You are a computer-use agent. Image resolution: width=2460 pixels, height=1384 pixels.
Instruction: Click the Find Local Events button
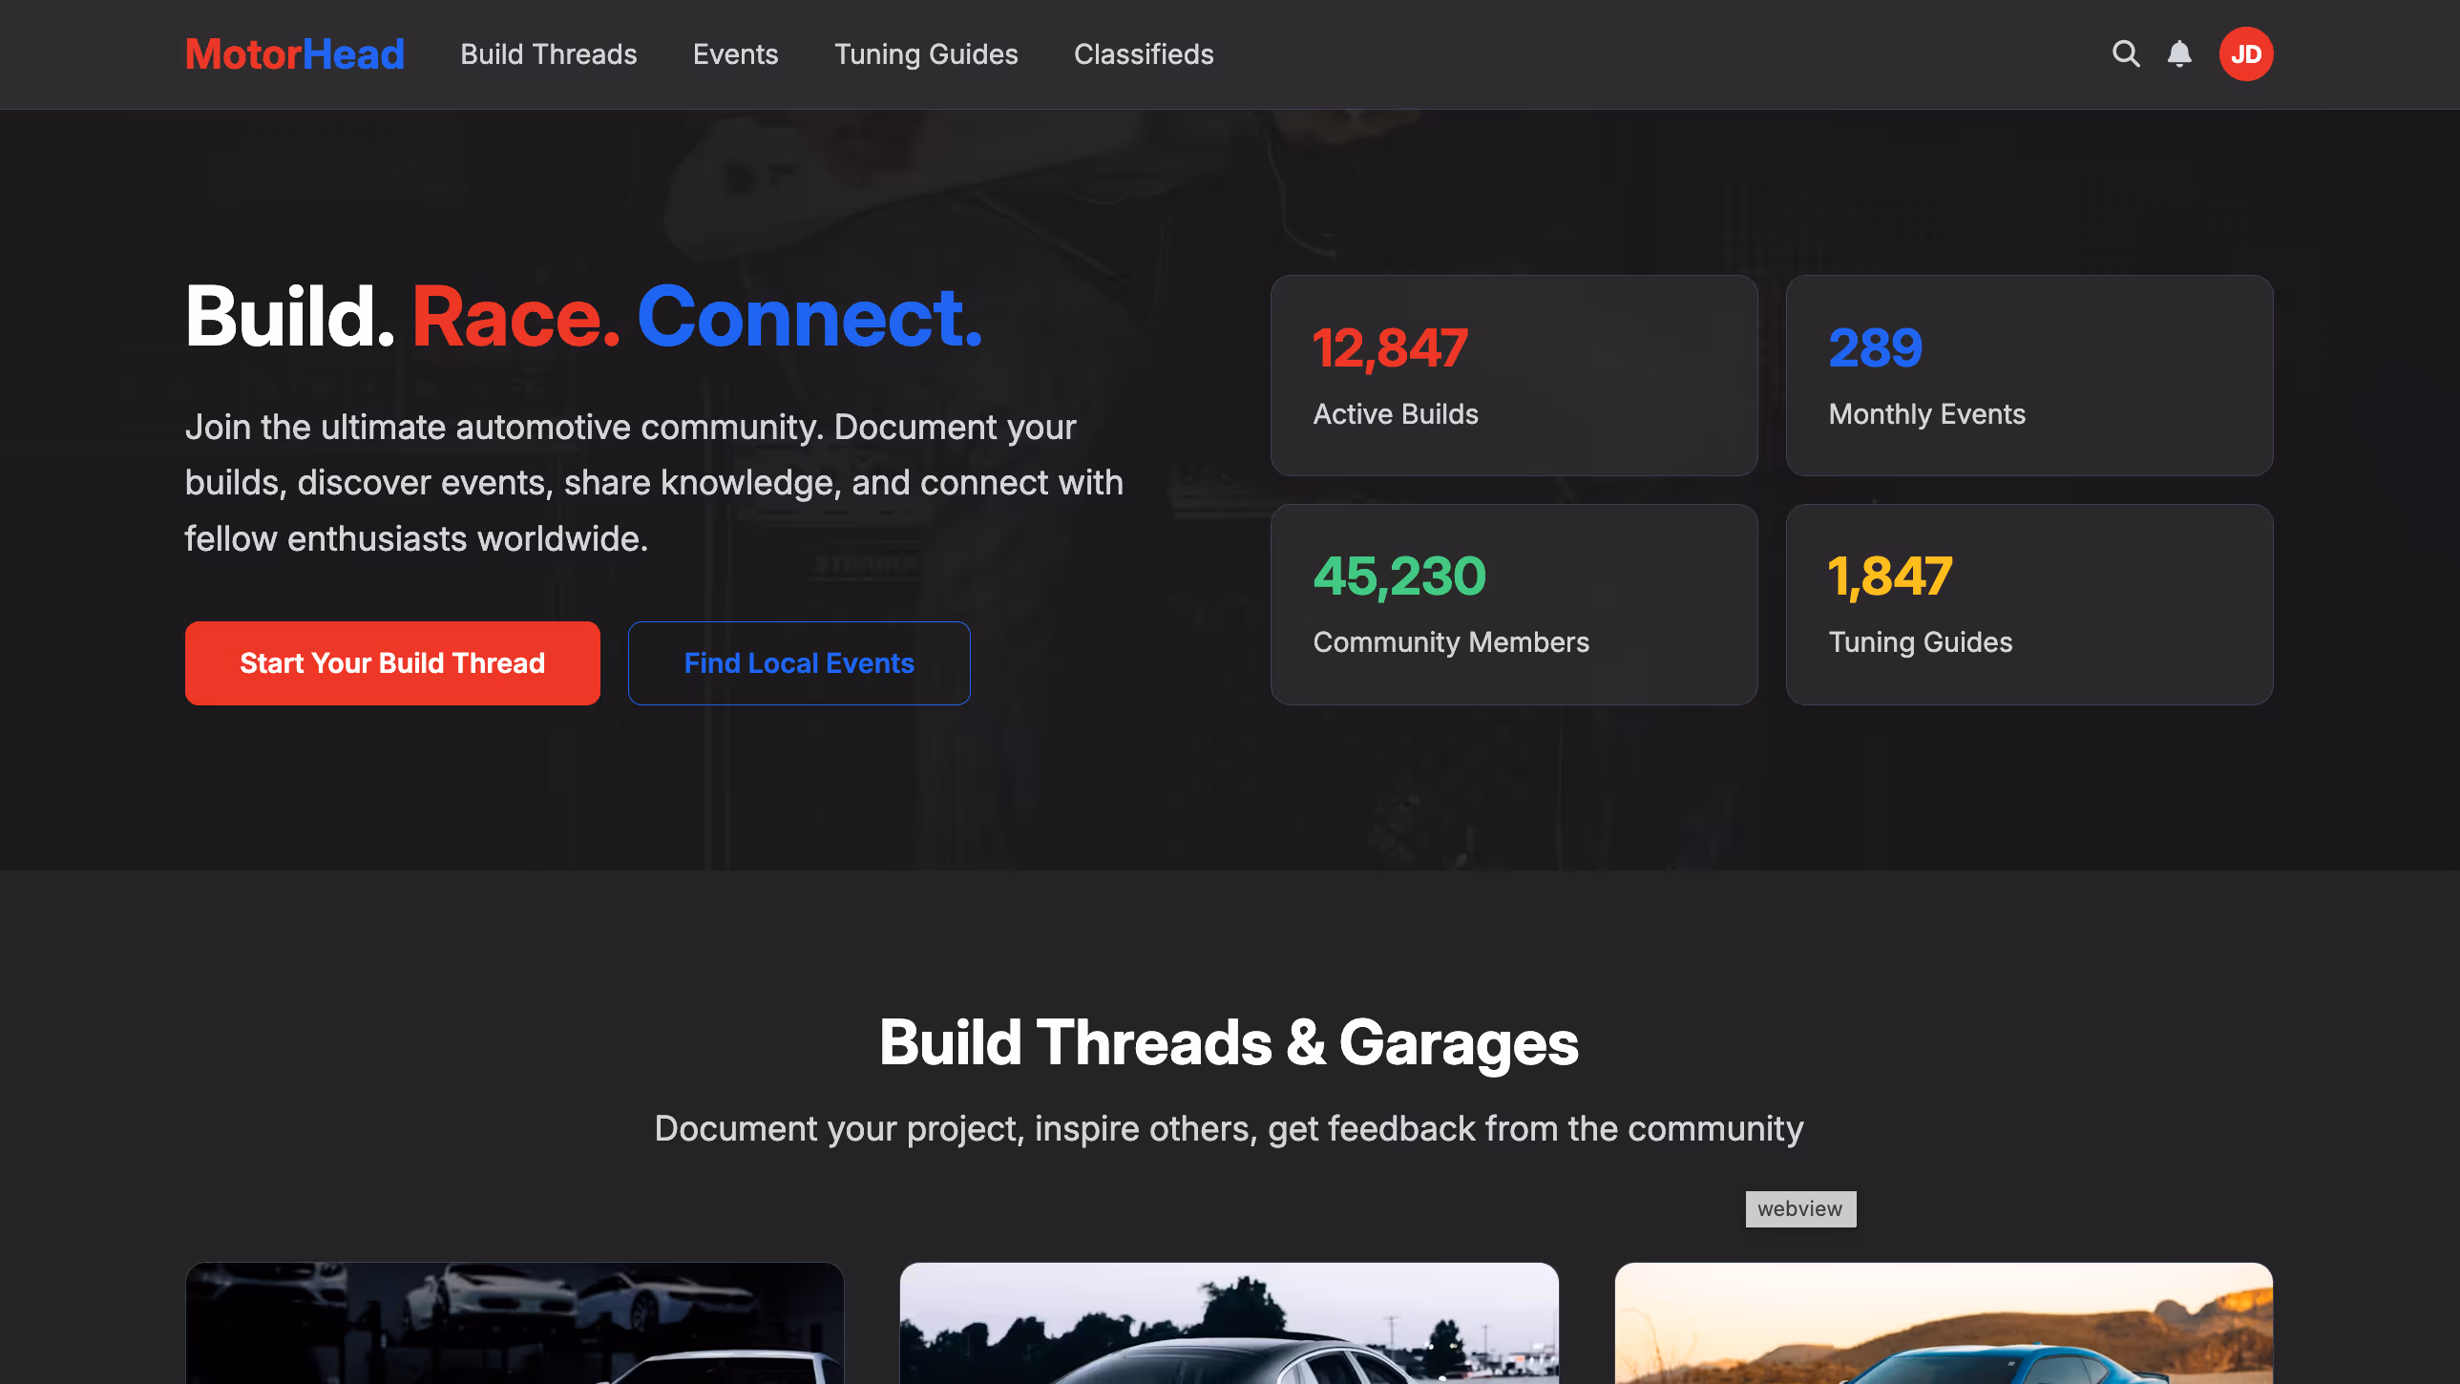pos(798,662)
